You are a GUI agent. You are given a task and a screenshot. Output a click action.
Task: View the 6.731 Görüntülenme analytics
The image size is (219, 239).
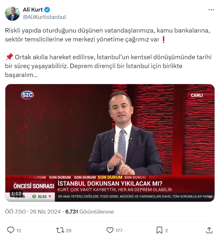[89, 212]
